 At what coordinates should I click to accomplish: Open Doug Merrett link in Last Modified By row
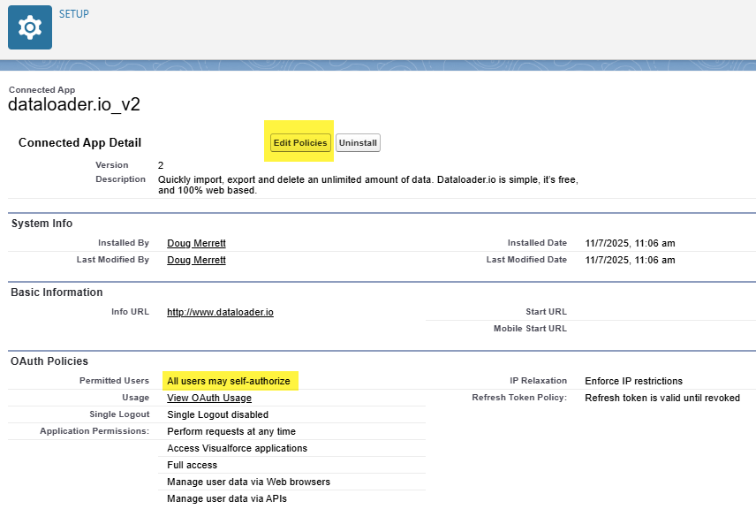click(x=196, y=260)
